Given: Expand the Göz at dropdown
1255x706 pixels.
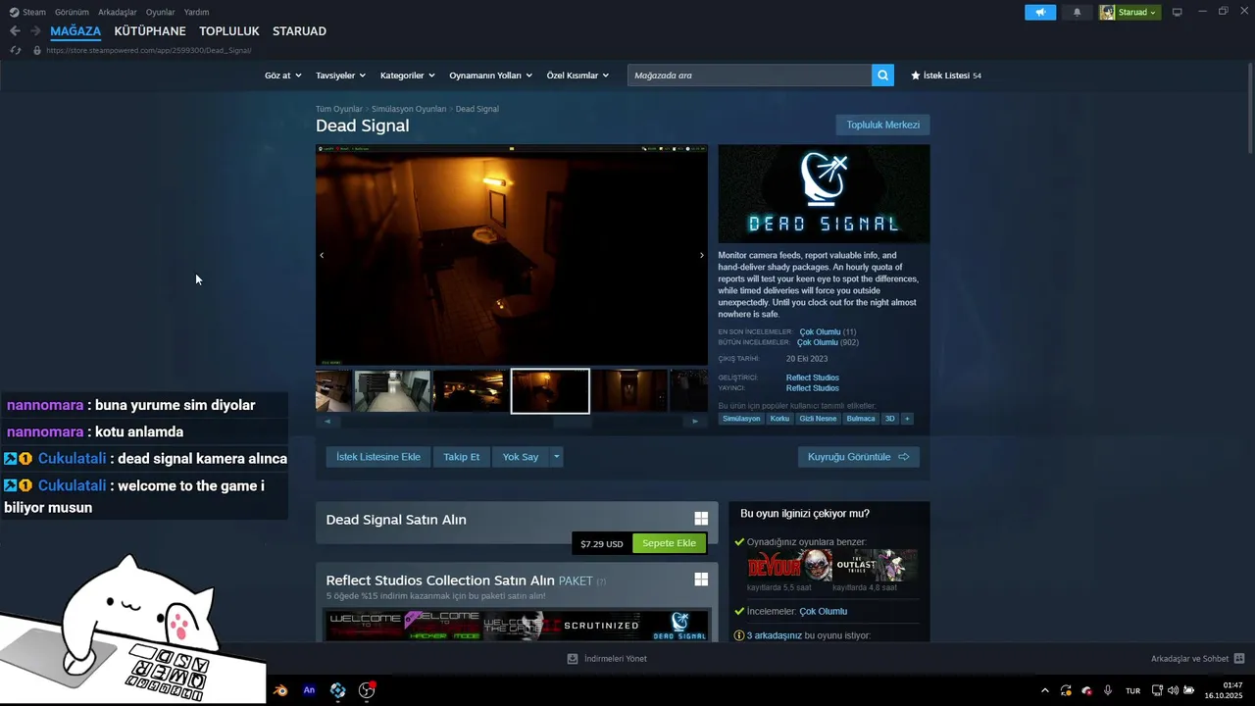Looking at the screenshot, I should click(282, 76).
